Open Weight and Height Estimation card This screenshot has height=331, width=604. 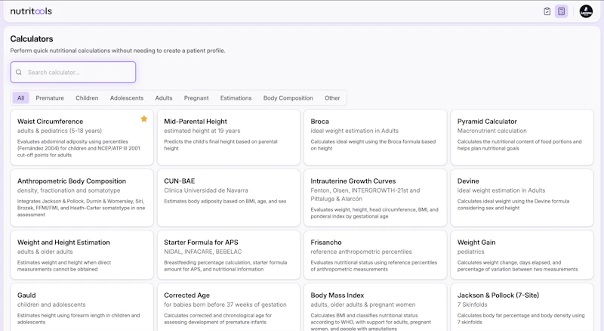point(82,255)
